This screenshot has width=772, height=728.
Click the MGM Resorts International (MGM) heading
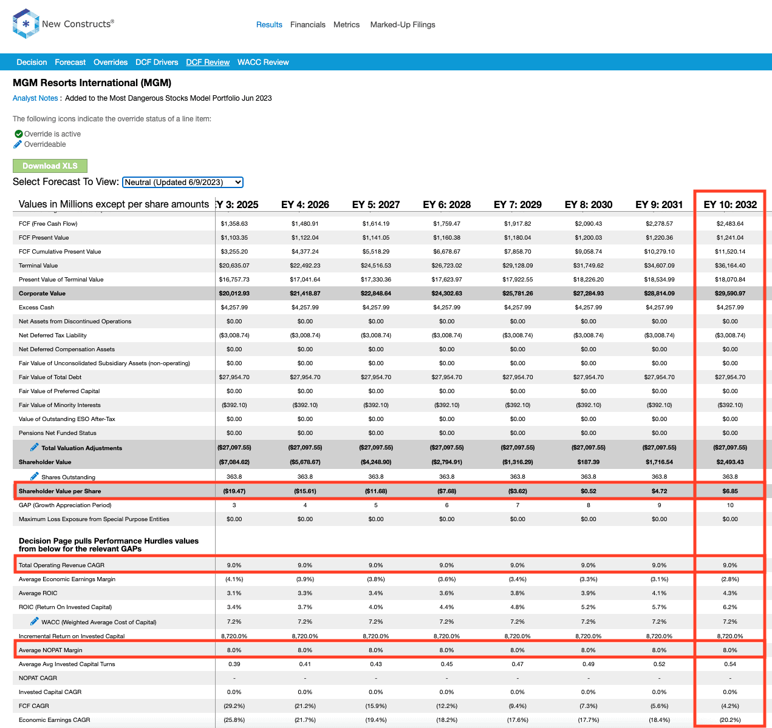[x=92, y=83]
